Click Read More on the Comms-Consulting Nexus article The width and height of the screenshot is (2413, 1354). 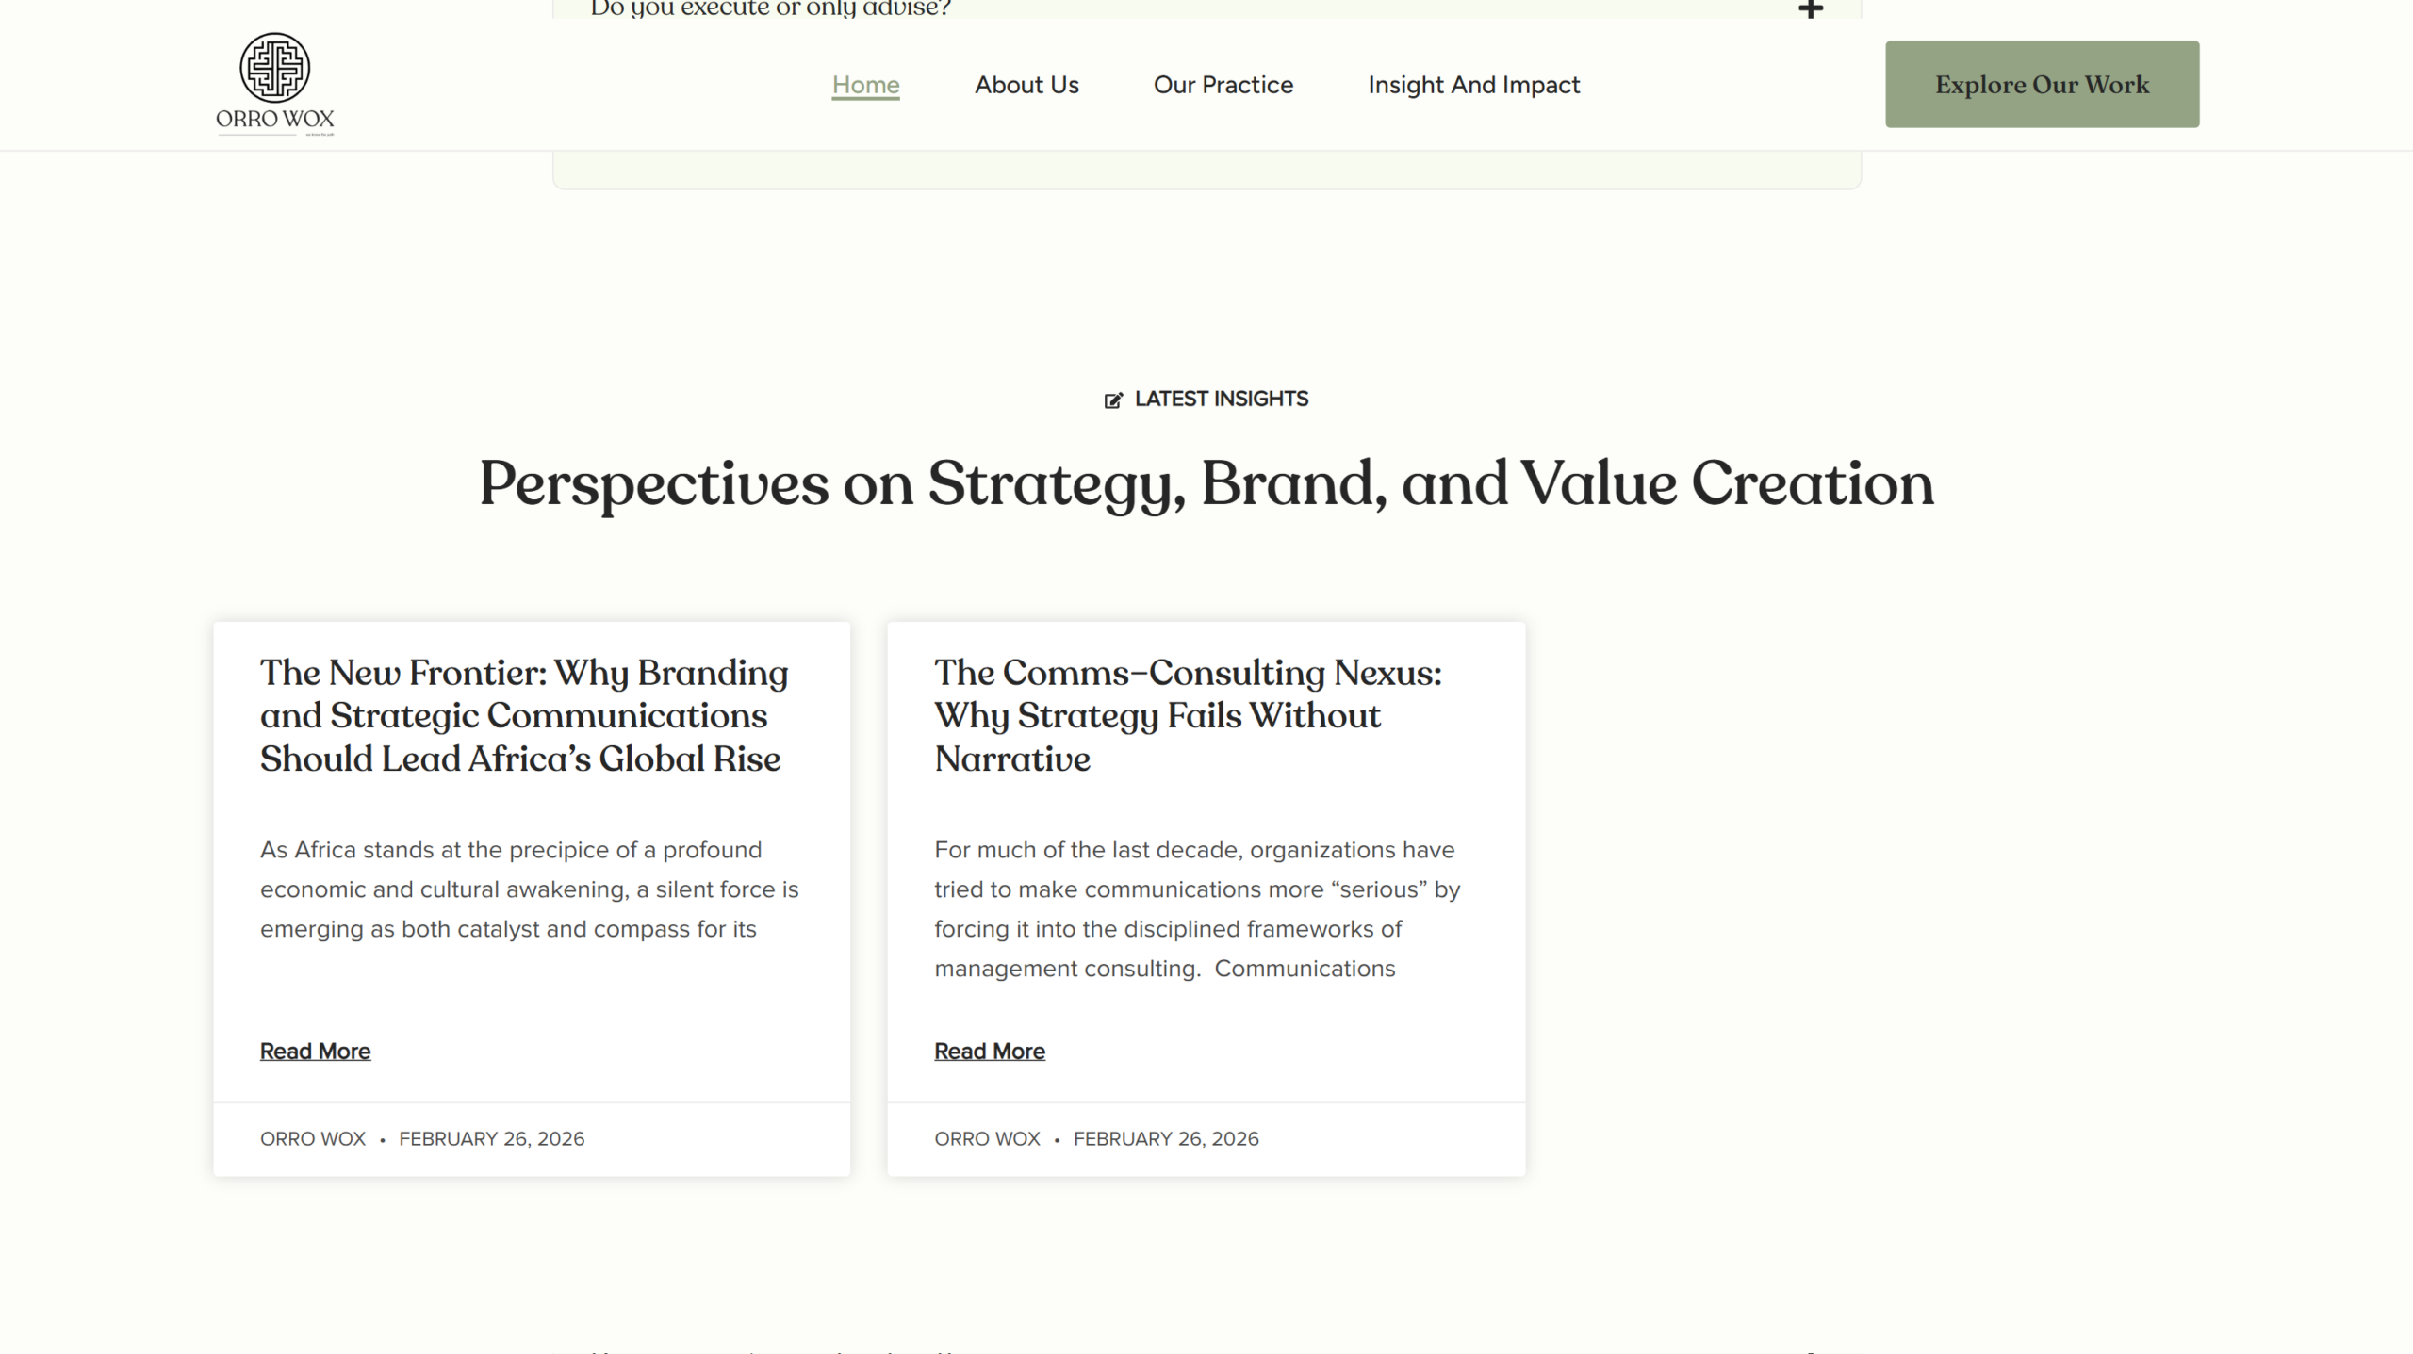[x=990, y=1052]
